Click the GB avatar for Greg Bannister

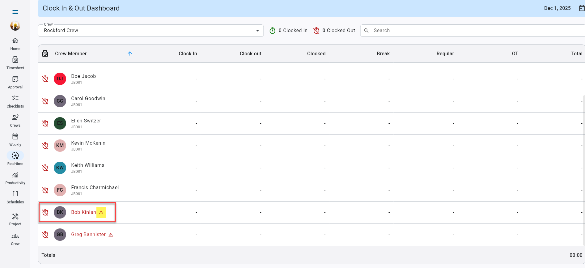[x=60, y=235]
